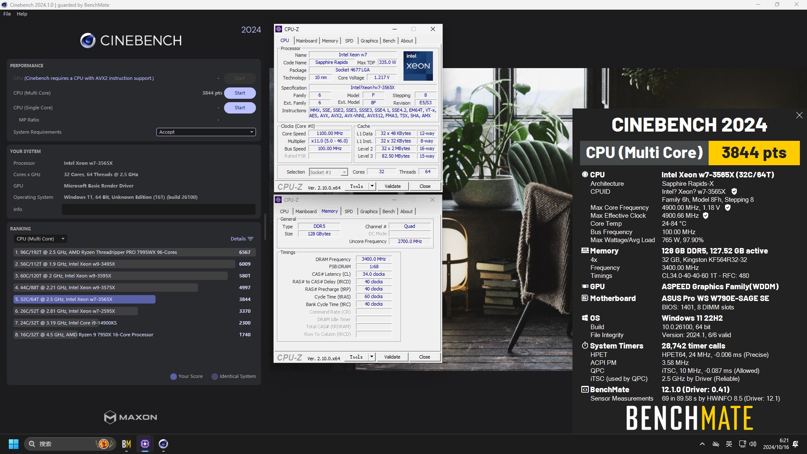
Task: Click the Your Score legend dot
Action: pyautogui.click(x=173, y=377)
